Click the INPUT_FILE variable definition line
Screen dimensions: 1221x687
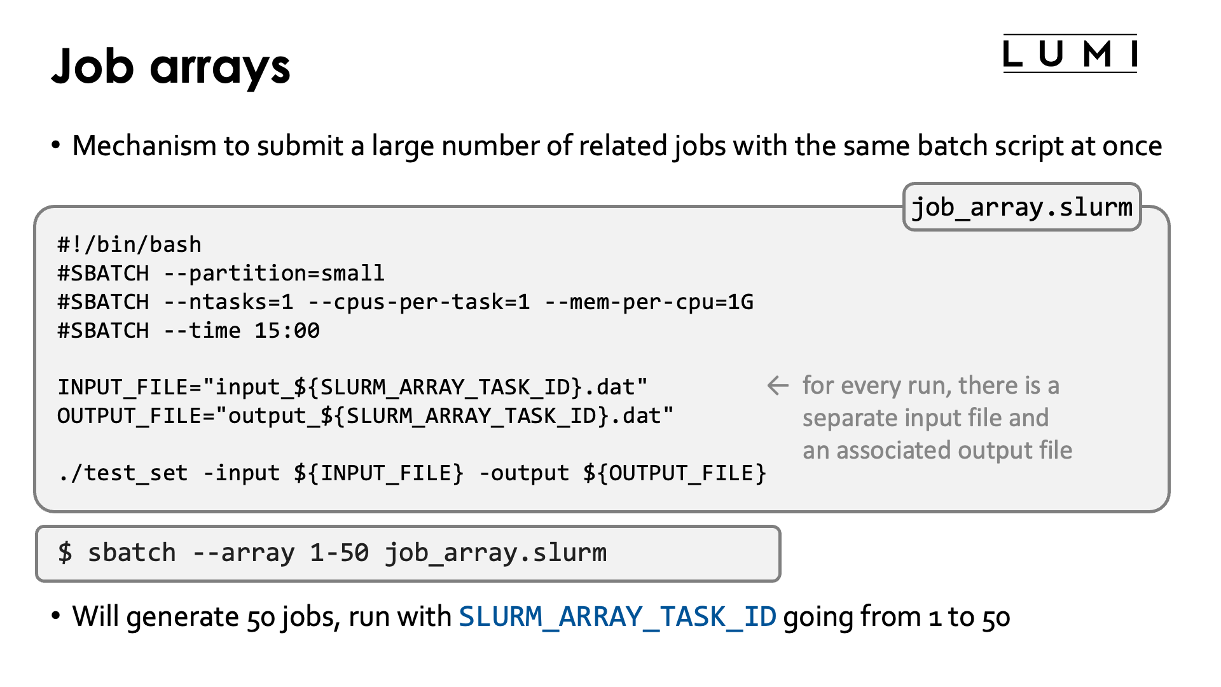[x=352, y=387]
